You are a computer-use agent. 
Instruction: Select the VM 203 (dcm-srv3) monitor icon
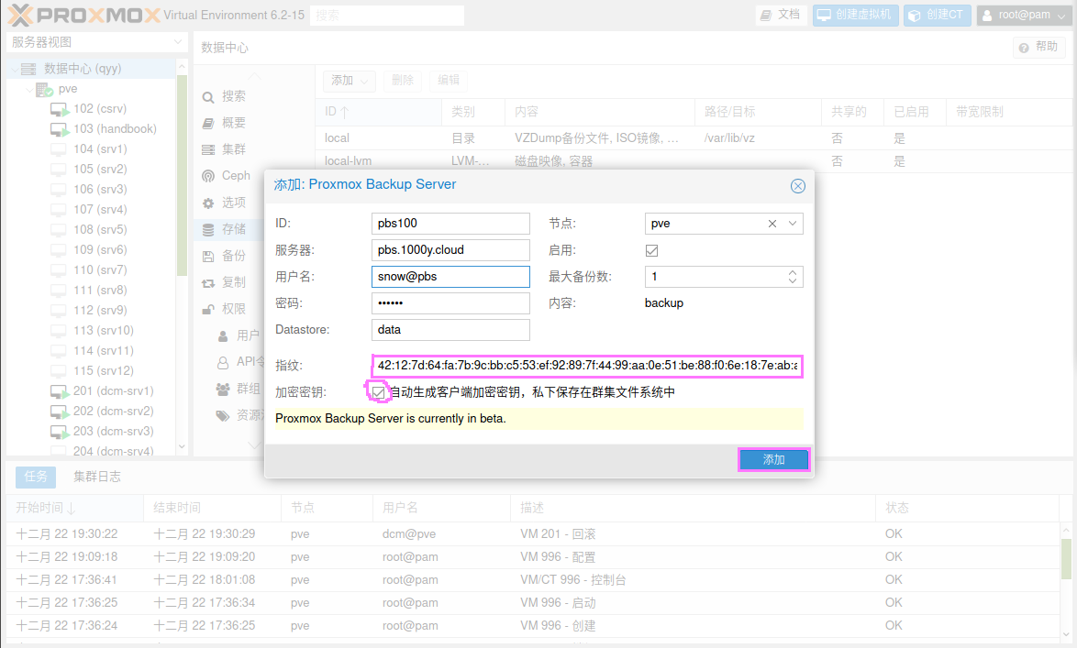60,432
